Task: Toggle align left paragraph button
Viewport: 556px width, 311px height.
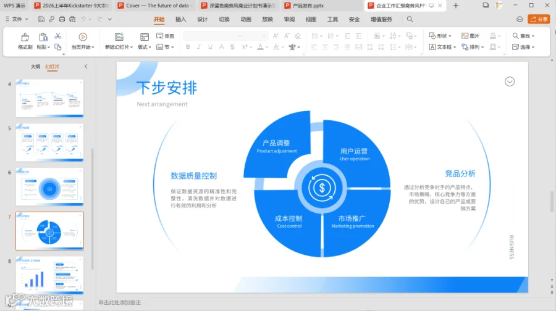Action: click(314, 47)
